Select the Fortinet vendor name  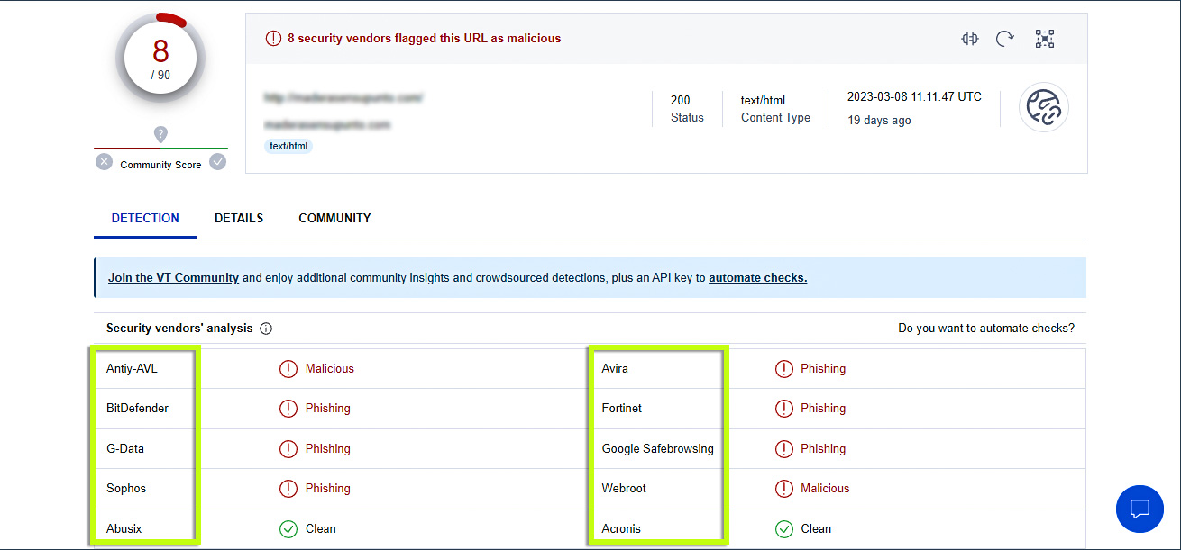(x=622, y=408)
